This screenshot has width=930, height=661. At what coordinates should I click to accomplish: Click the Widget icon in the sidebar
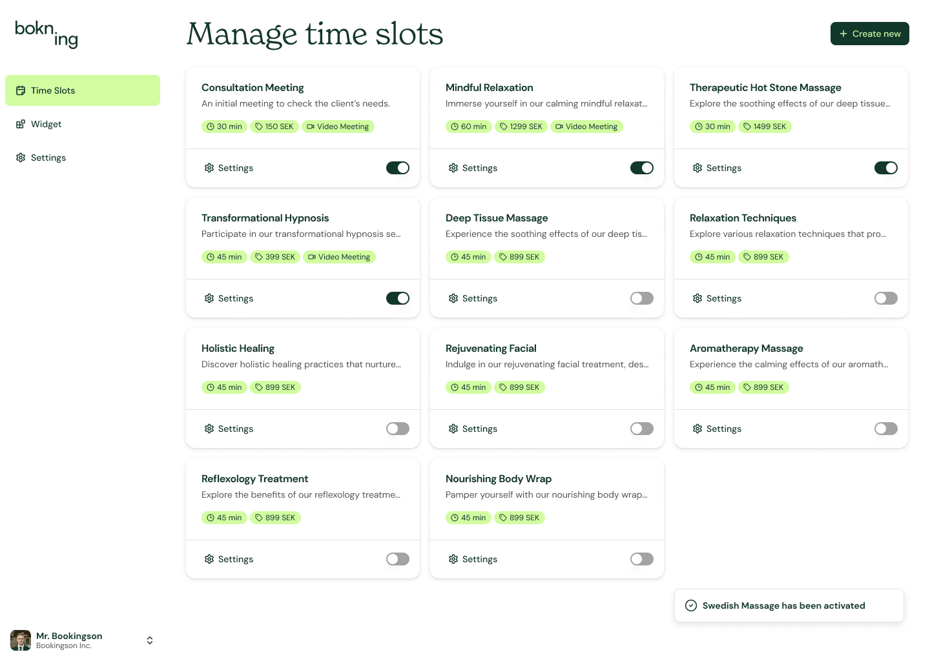21,125
